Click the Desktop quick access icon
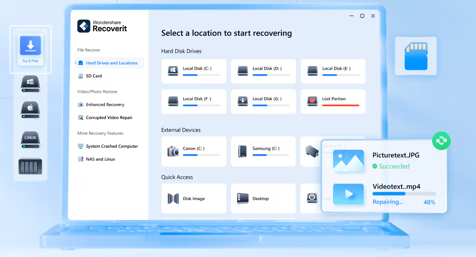Viewport: 476px width, 257px height. click(242, 198)
